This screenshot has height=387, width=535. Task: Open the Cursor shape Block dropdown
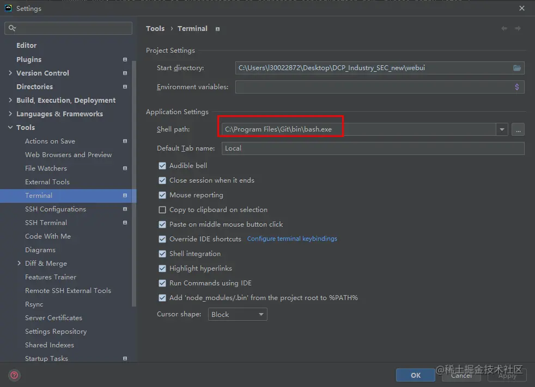[238, 314]
